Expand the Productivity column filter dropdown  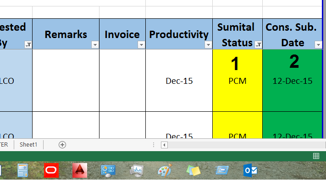[208, 44]
